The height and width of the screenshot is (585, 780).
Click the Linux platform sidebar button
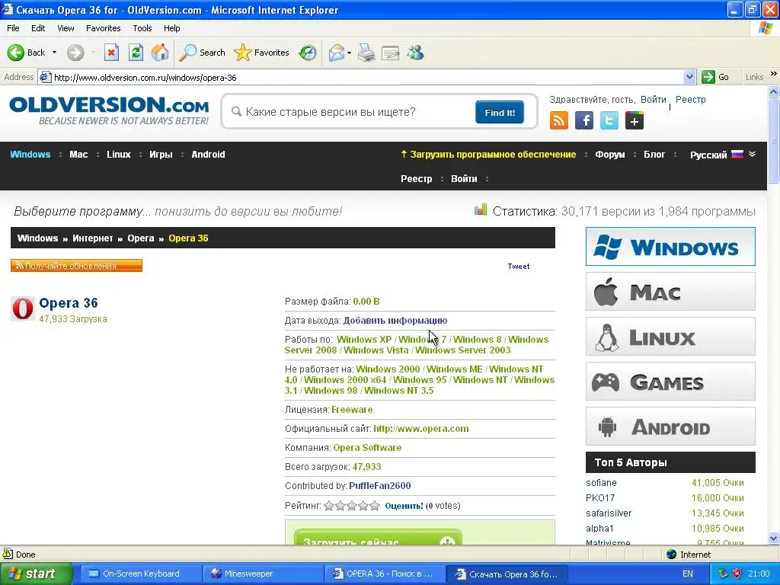pos(670,336)
